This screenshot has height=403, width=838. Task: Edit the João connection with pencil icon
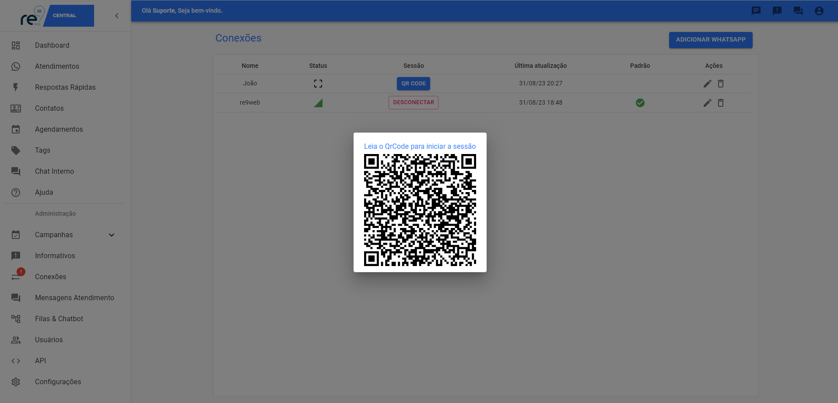(x=708, y=84)
